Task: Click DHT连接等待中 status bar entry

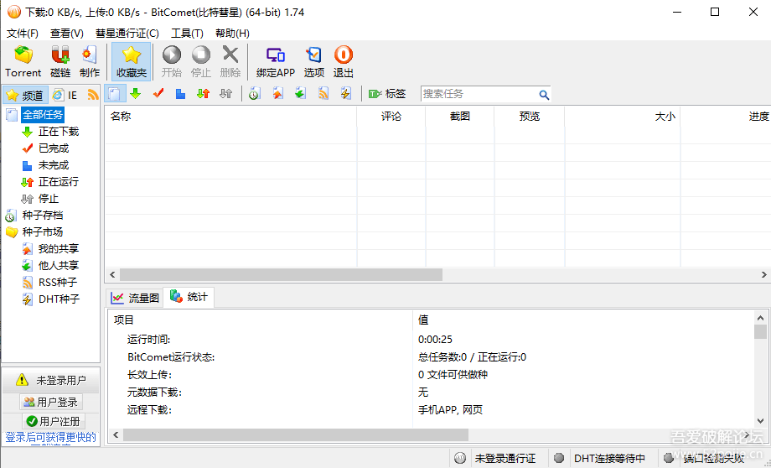Action: (610, 459)
